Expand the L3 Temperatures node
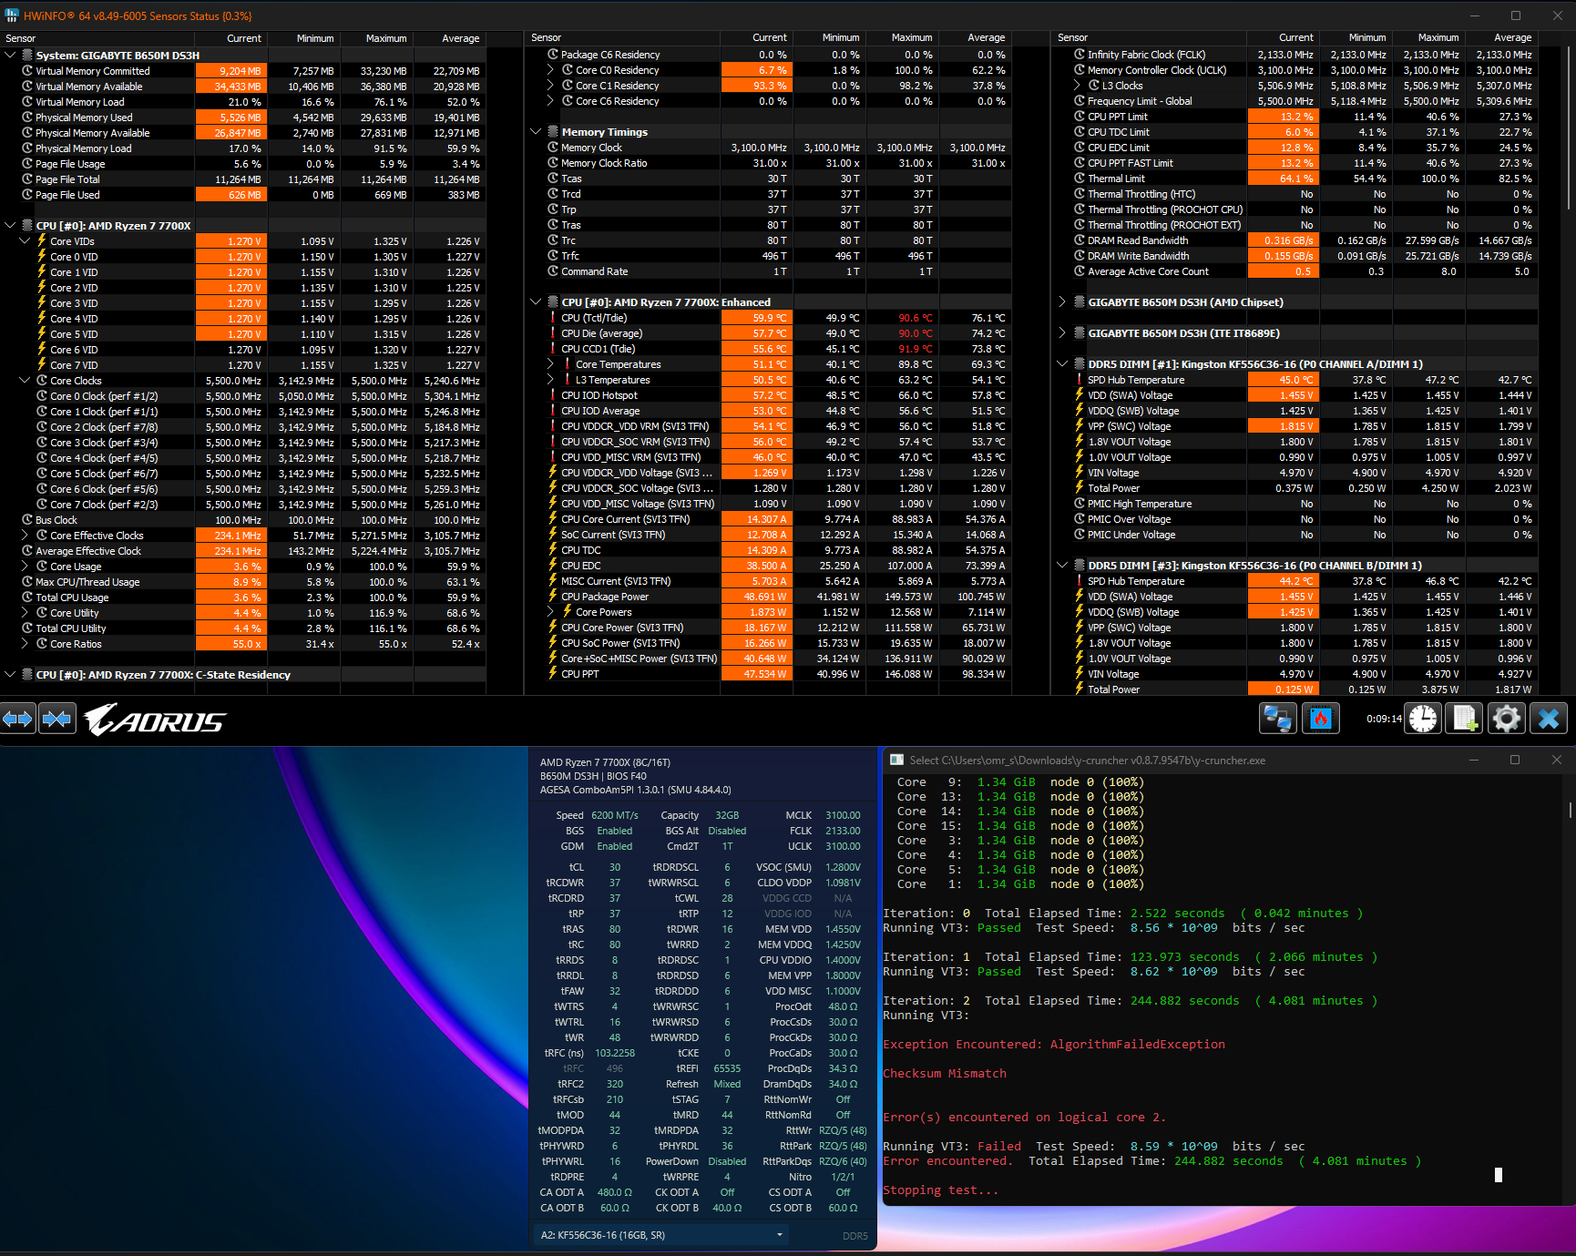Image resolution: width=1576 pixels, height=1256 pixels. (x=551, y=380)
